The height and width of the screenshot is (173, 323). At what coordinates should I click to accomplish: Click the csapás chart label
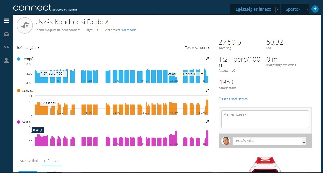coord(27,90)
